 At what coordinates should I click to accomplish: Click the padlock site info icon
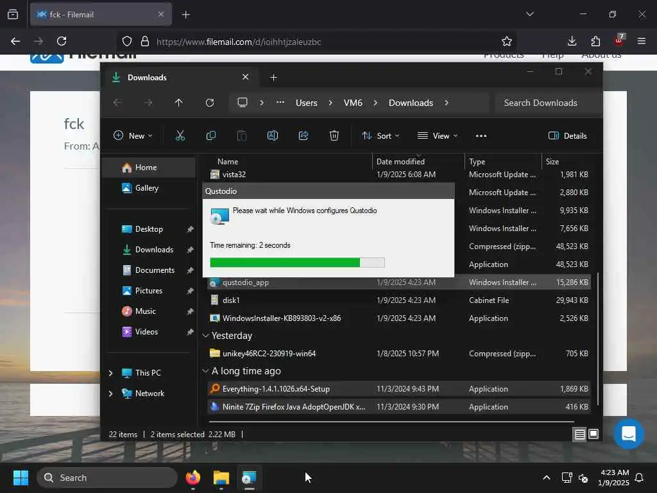click(x=145, y=41)
